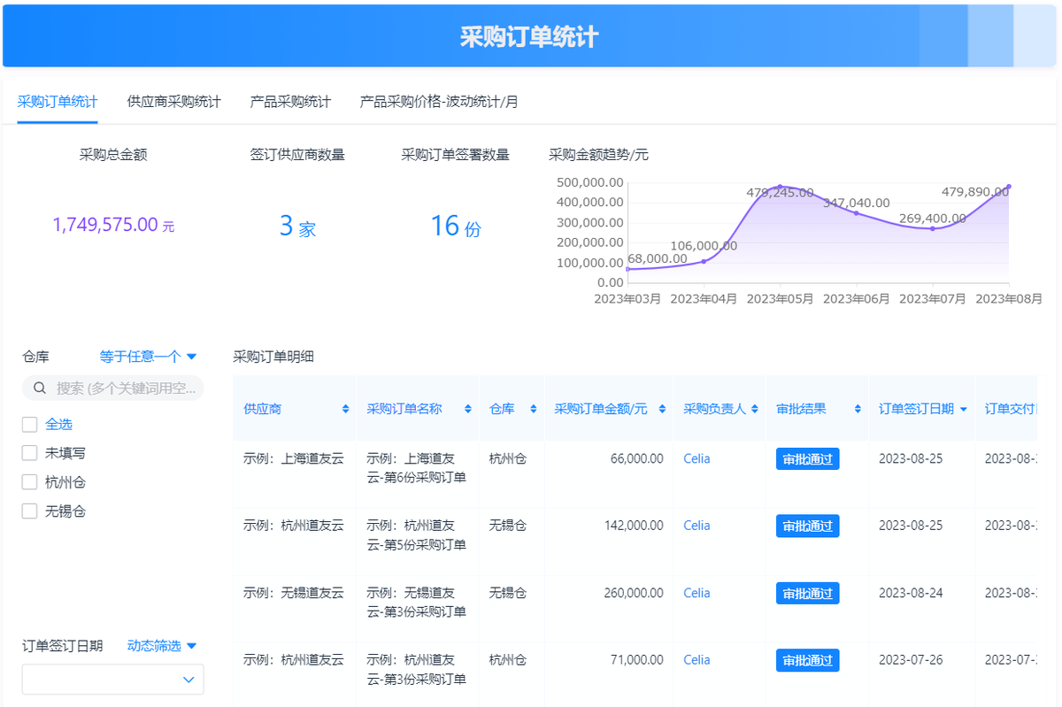This screenshot has width=1062, height=707.
Task: Sort by 采购订单金额/元 column sort icon
Action: [x=663, y=409]
